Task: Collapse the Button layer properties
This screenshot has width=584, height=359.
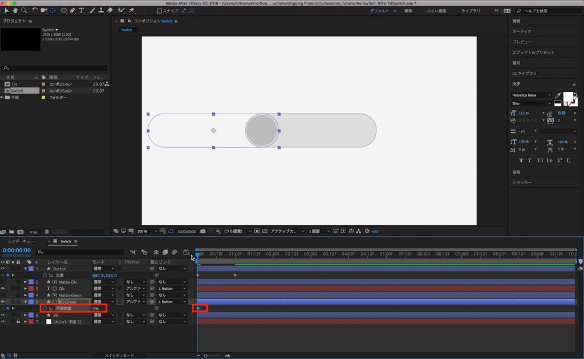Action: coord(25,269)
